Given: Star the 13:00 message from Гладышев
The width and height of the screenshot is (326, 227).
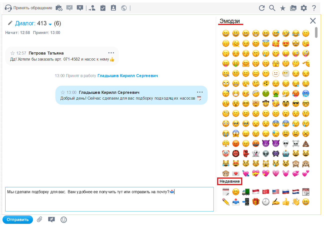Looking at the screenshot, I should tap(63, 92).
